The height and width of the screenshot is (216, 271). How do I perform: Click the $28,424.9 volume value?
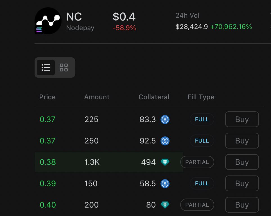(192, 27)
